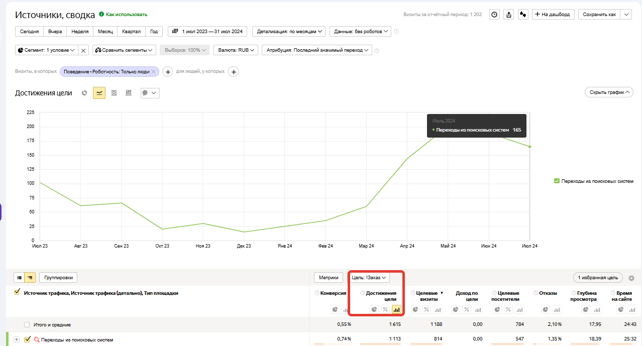Select the line chart view icon
Viewport: 642px width, 346px height.
(99, 93)
